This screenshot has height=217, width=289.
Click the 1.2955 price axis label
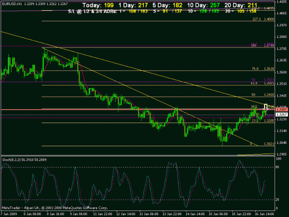click(282, 155)
